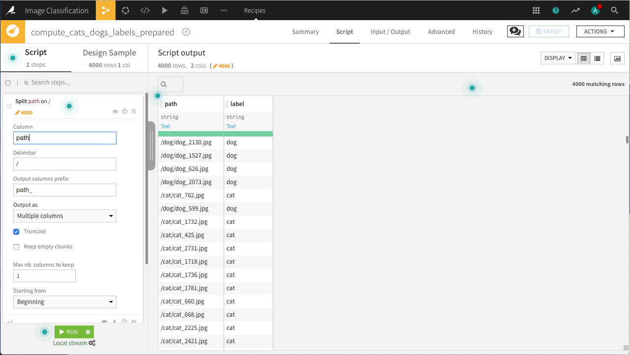The height and width of the screenshot is (355, 630).
Task: Switch to the Input / Output tab
Action: pos(390,31)
